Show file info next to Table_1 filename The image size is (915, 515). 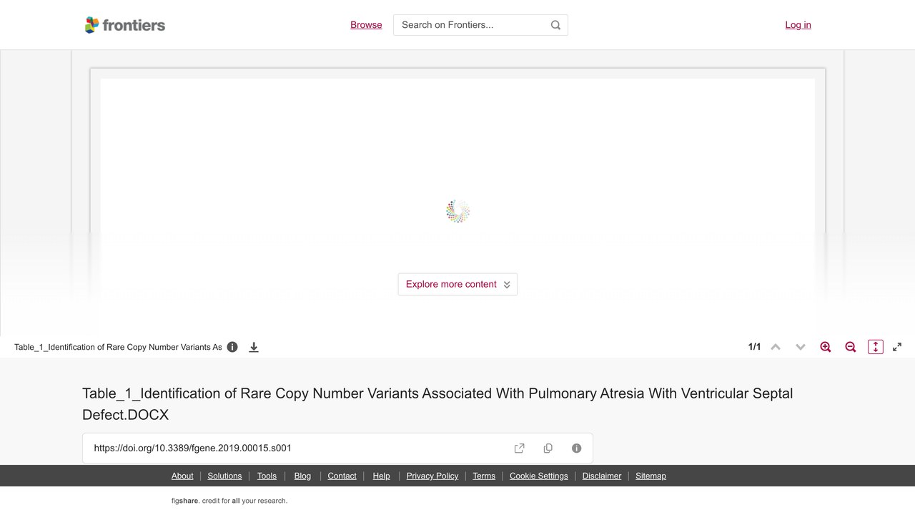232,347
